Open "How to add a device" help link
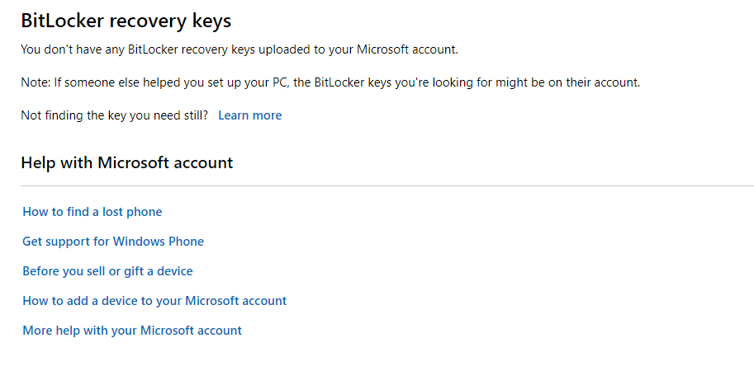Image resolution: width=754 pixels, height=385 pixels. (x=154, y=301)
